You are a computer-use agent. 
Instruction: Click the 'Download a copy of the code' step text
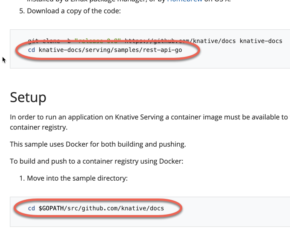[x=74, y=11]
